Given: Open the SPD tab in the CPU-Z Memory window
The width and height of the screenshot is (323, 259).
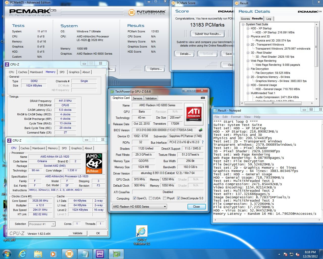Looking at the screenshot, I should (62, 72).
